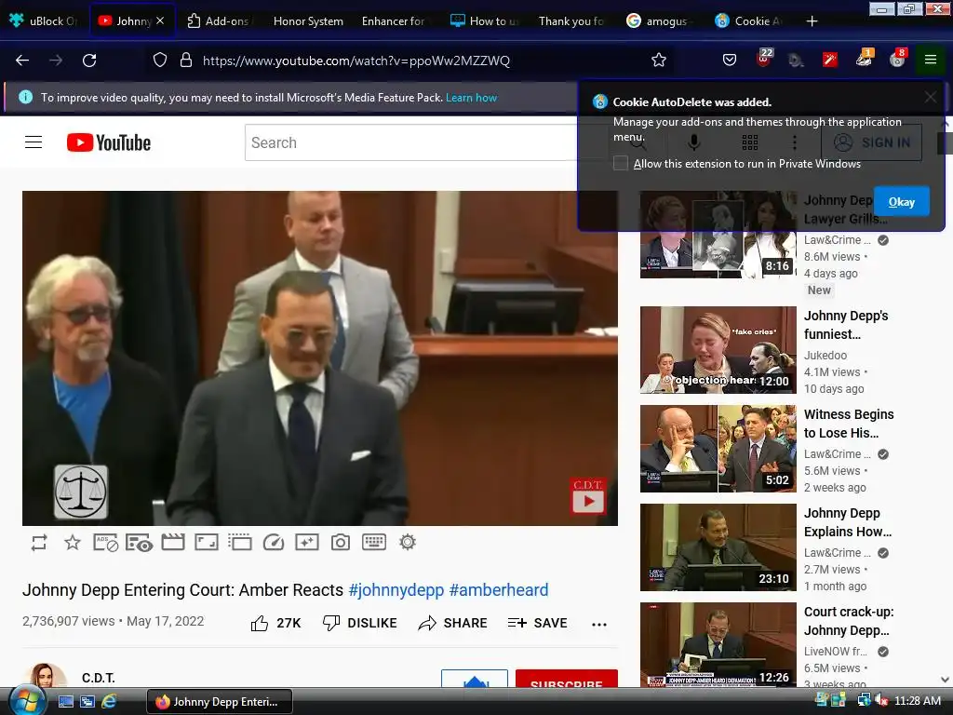Bookmark page with the star icon
The width and height of the screenshot is (953, 715).
[x=659, y=61]
